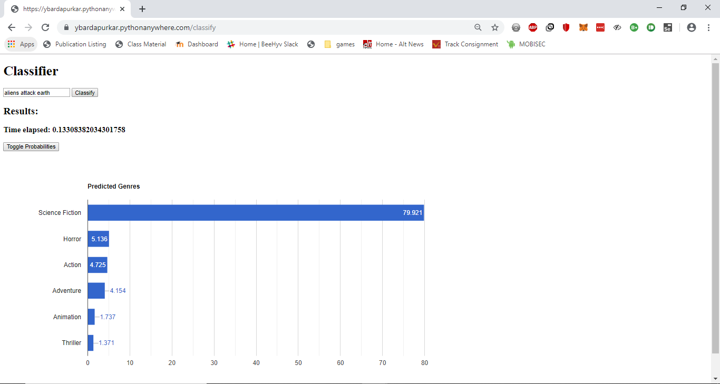Image resolution: width=720 pixels, height=384 pixels.
Task: Click the Adblock Plus extension icon
Action: 533,27
